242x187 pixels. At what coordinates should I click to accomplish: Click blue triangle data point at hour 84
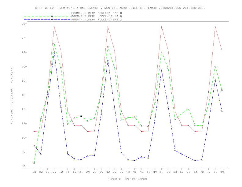(222, 111)
